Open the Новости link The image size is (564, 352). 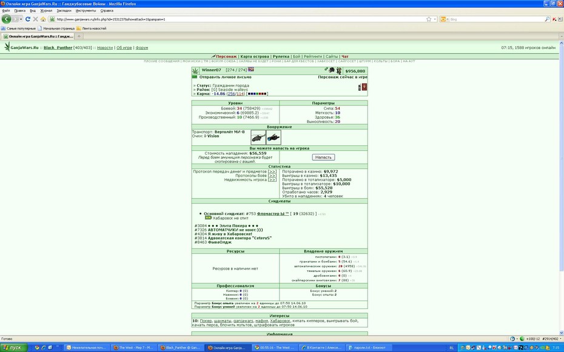105,48
